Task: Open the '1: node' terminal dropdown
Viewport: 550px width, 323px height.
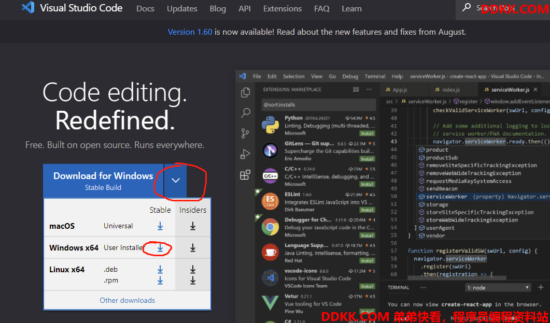Action: point(498,288)
